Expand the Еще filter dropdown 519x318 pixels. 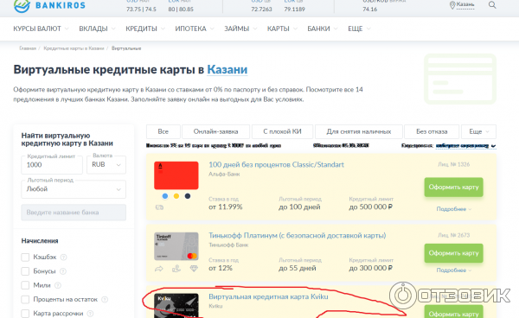(x=478, y=131)
